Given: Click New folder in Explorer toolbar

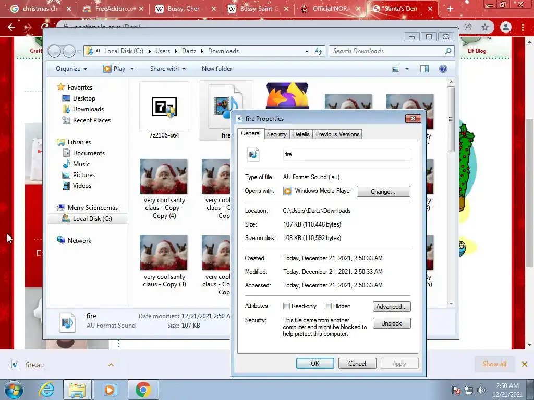Looking at the screenshot, I should (216, 69).
